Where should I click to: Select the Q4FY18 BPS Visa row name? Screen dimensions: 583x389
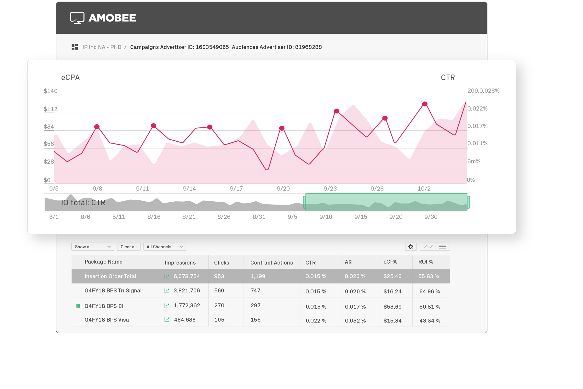[x=107, y=320]
